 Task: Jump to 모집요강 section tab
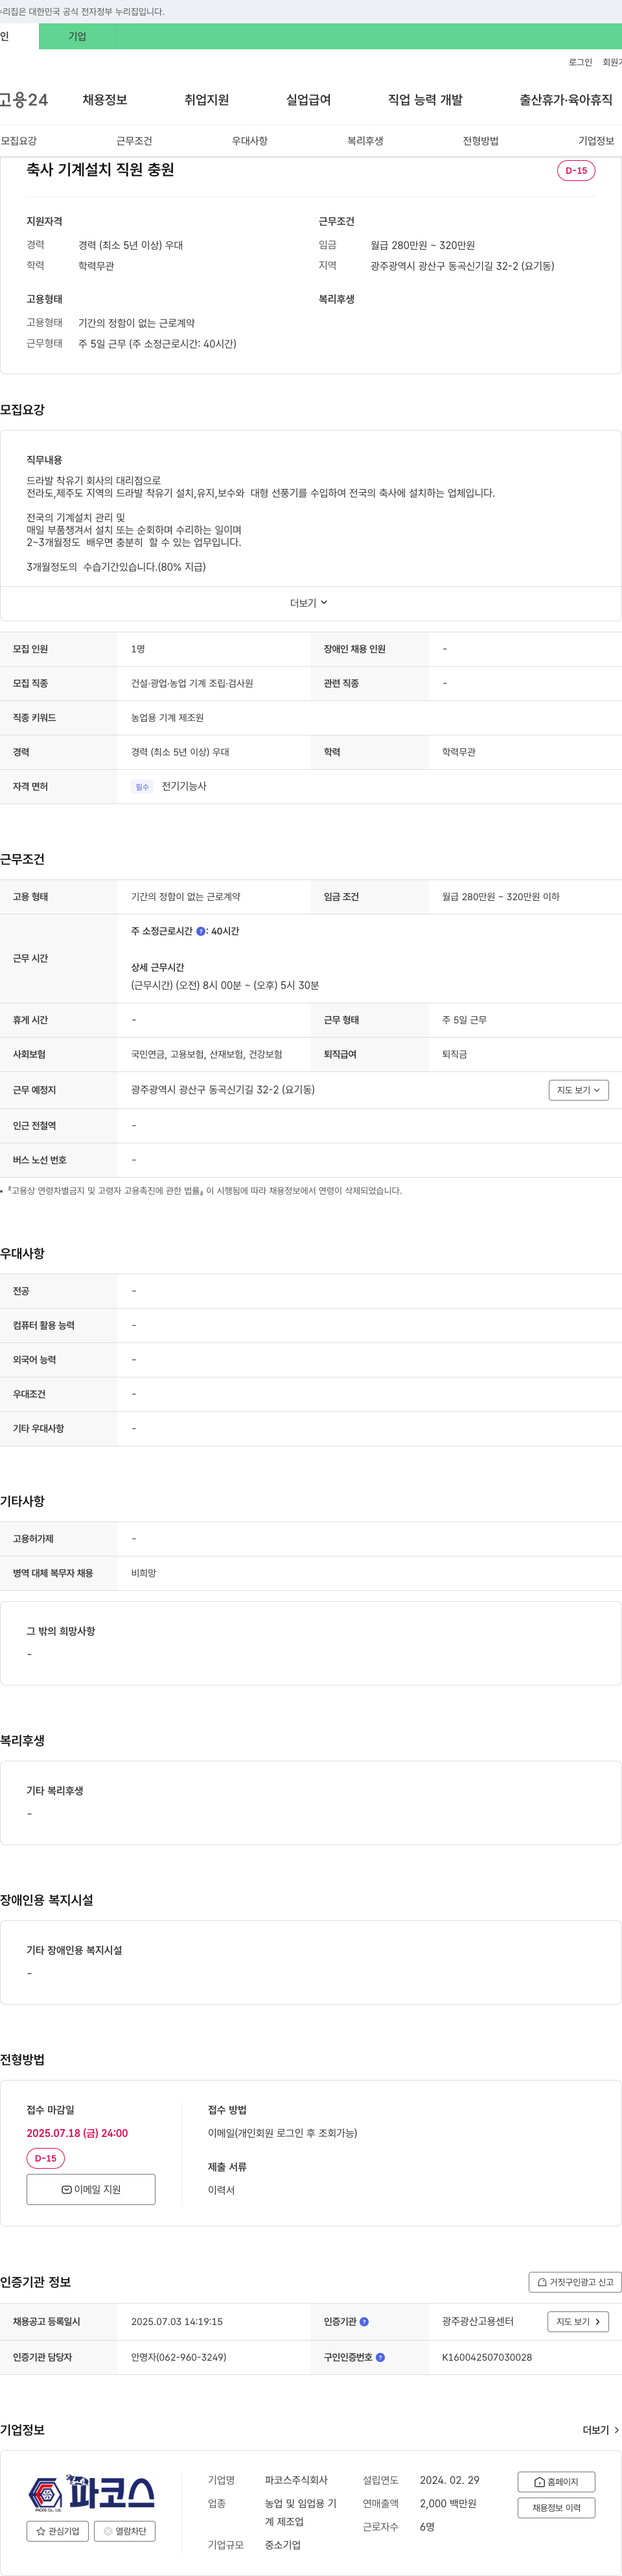(x=19, y=141)
